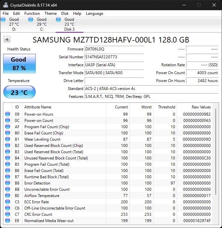This screenshot has height=228, width=222.
Task: Select the D: drive tab
Action: pos(14,24)
